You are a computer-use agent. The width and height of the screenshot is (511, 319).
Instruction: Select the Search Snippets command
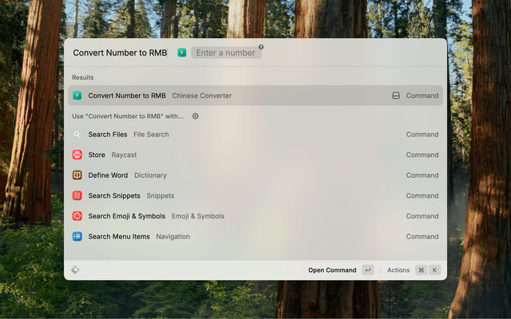pos(255,195)
